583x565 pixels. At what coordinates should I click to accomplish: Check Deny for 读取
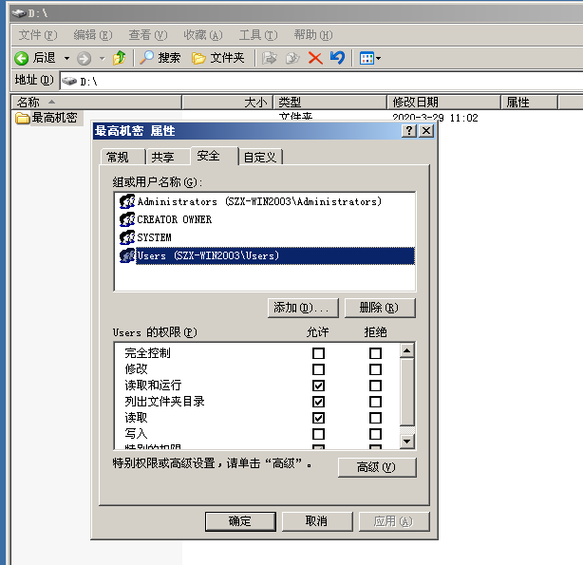click(x=375, y=418)
